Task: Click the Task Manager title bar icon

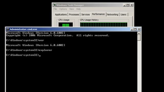Action: coord(54,5)
